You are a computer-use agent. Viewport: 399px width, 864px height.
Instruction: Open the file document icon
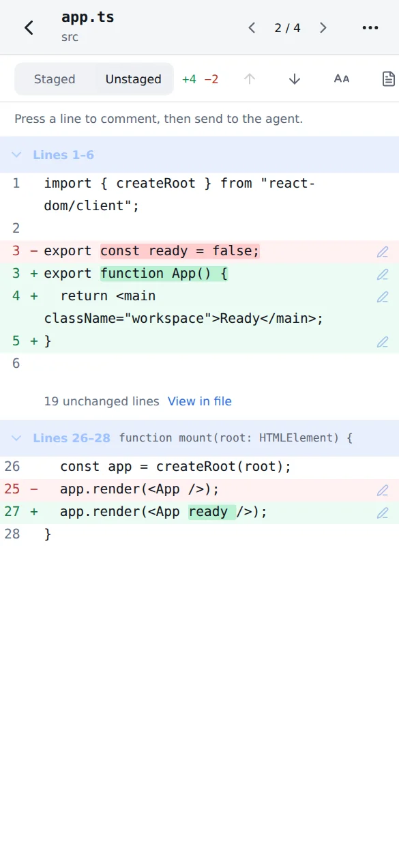388,79
